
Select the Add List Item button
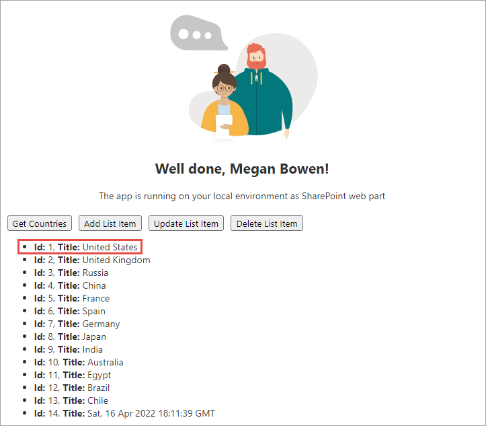point(110,223)
